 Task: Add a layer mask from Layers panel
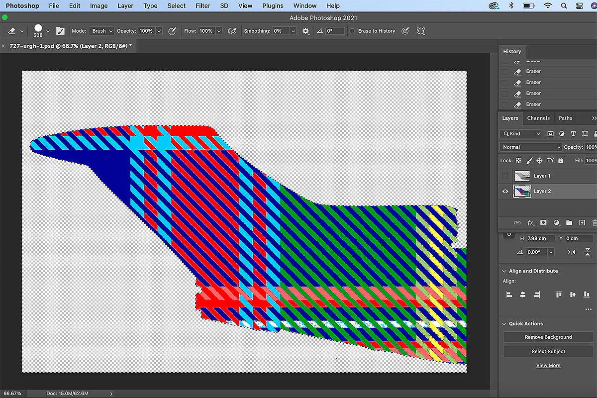(544, 223)
